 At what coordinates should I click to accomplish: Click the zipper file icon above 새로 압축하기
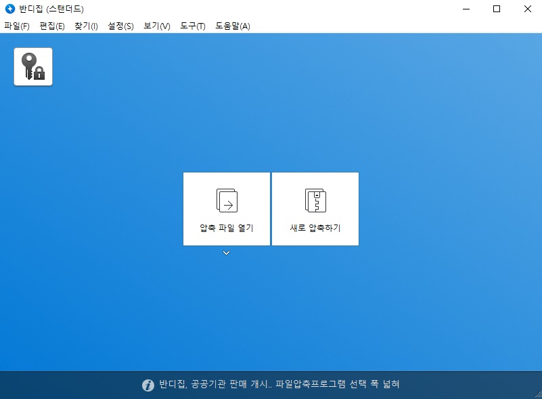click(315, 199)
